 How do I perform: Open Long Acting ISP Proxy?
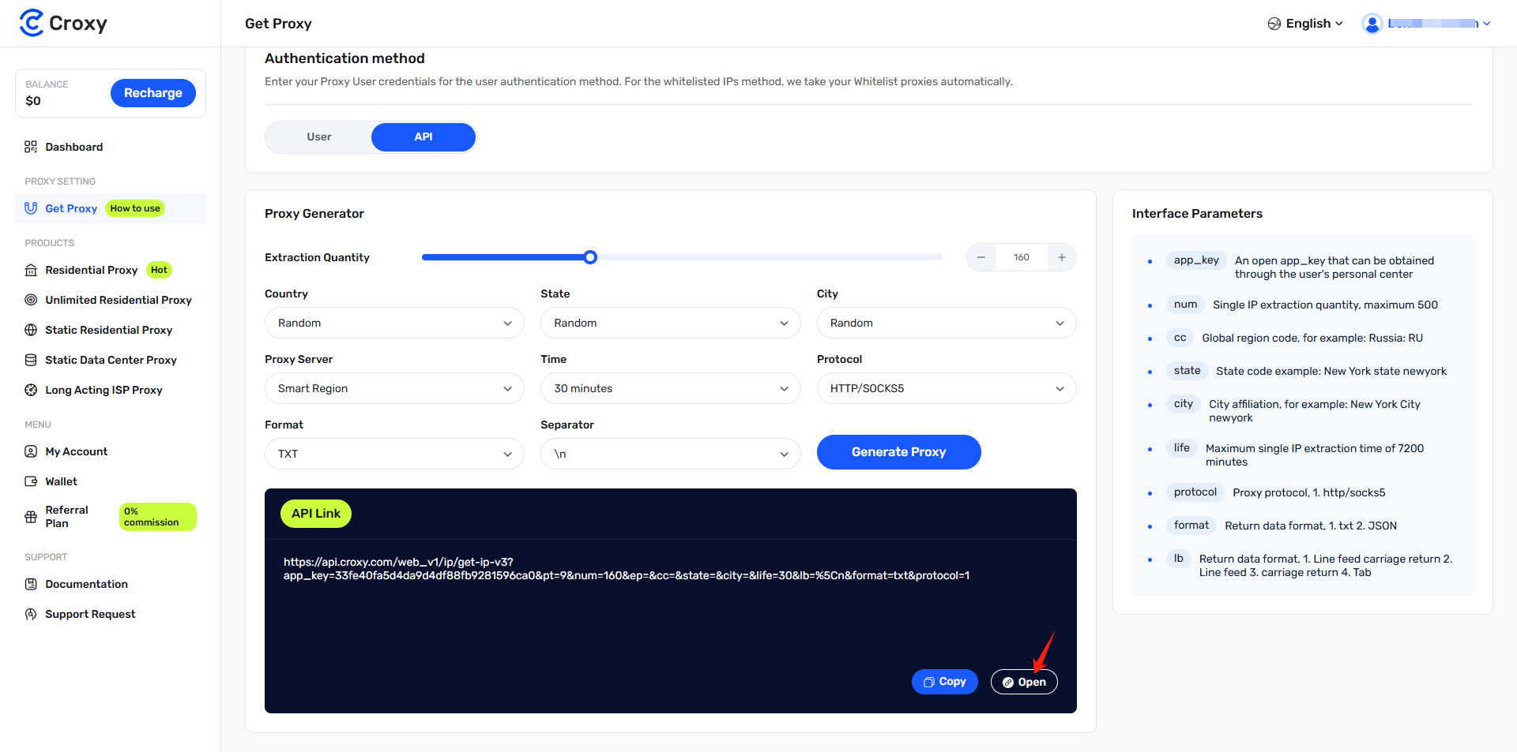(104, 390)
